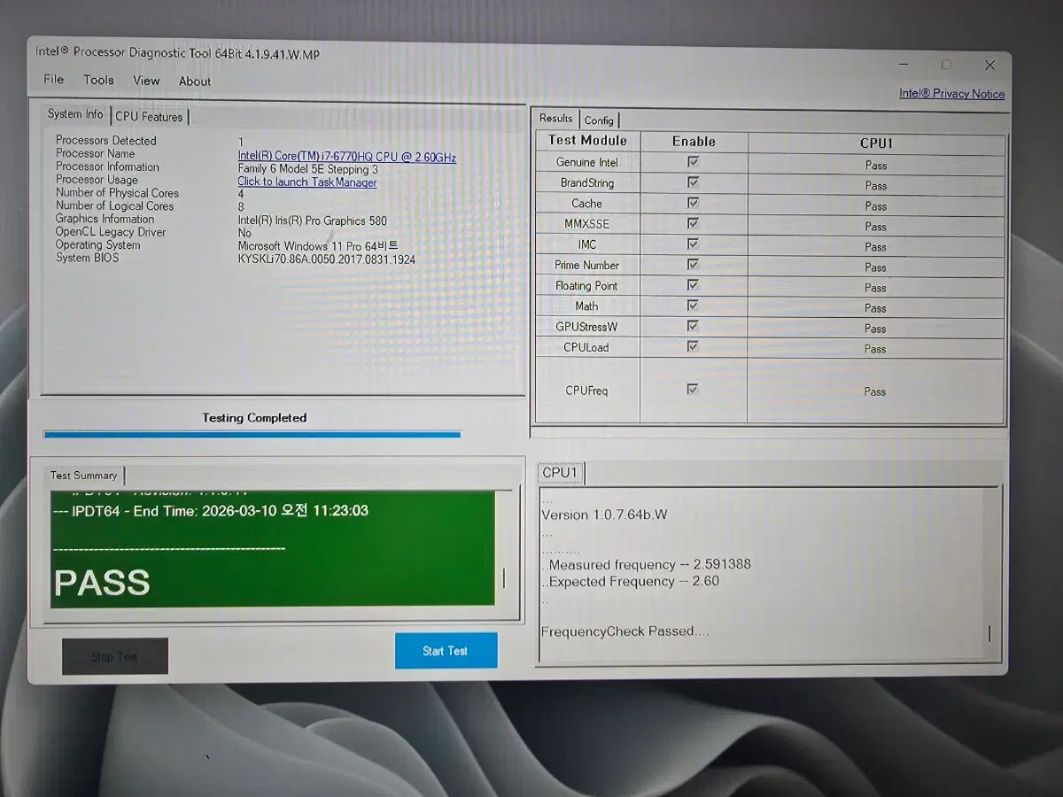1063x797 pixels.
Task: Click the IPDT64 End Time line
Action: tap(211, 511)
